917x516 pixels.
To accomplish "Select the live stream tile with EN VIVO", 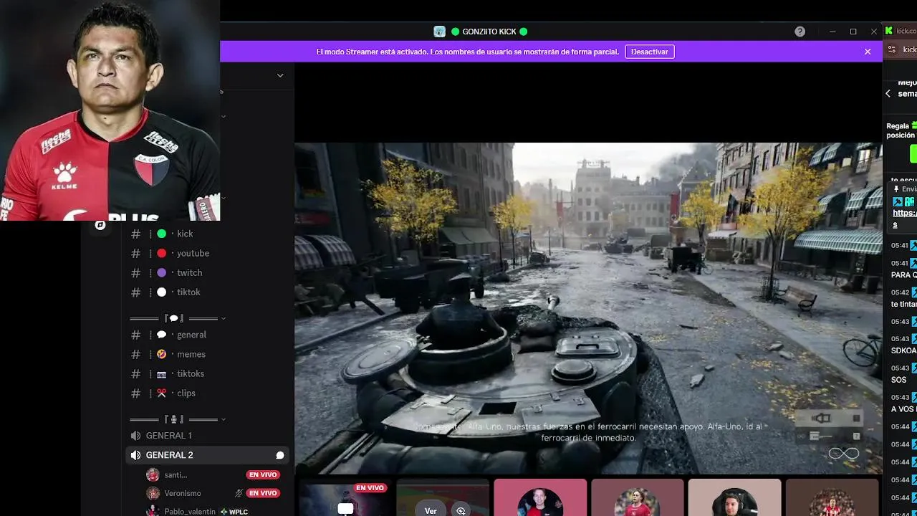I will click(x=345, y=498).
